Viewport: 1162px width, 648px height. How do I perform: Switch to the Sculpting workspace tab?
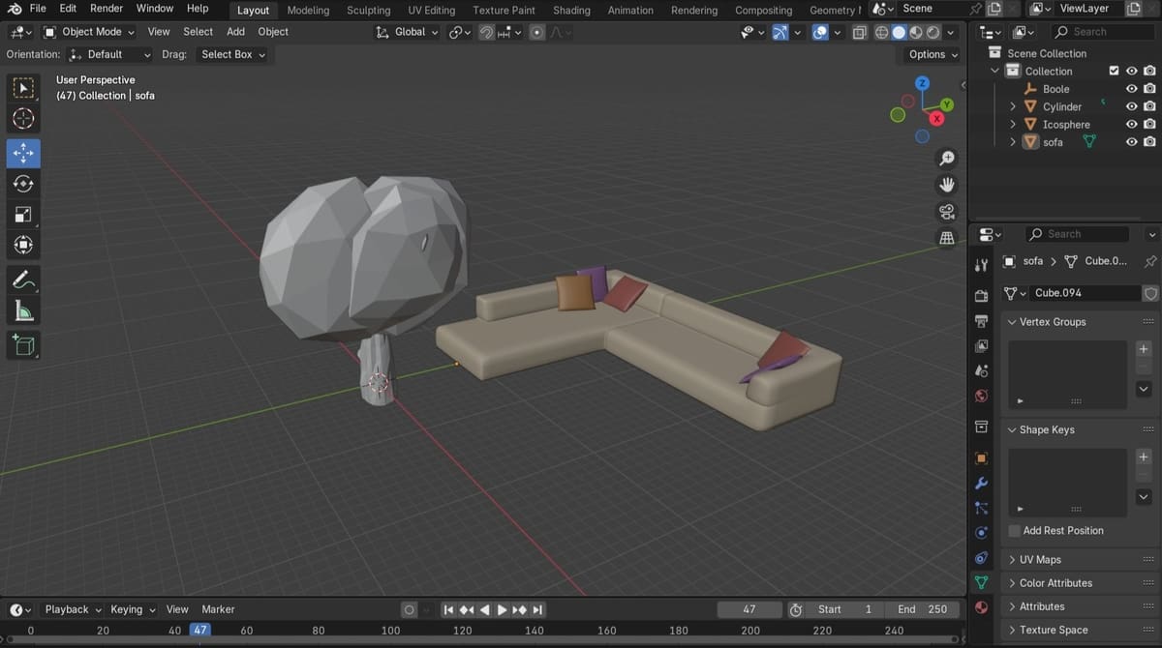[x=368, y=10]
